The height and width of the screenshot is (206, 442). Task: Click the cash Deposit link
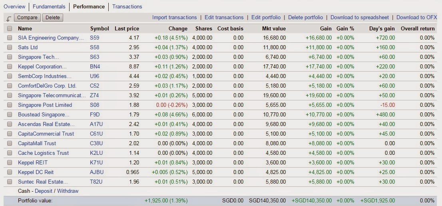44,191
